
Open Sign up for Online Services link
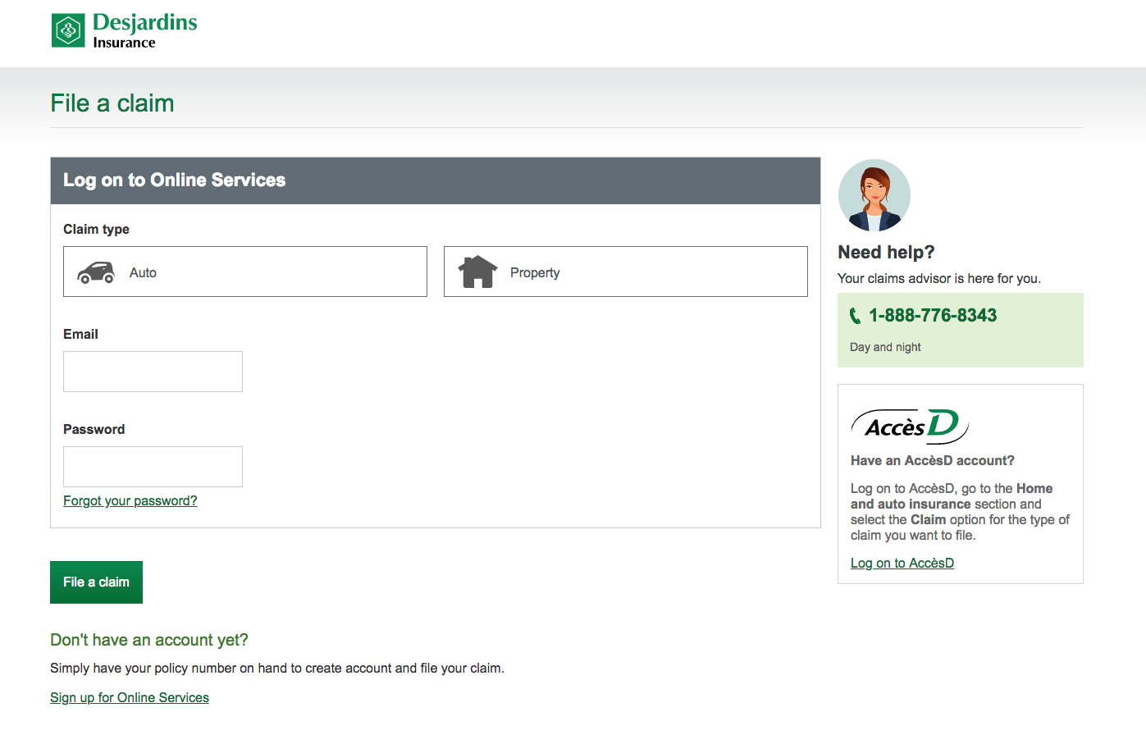130,698
